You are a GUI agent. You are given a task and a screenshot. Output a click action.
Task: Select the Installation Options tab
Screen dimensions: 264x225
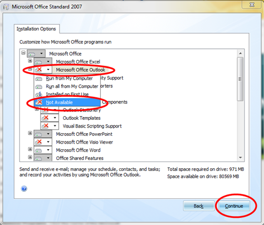tap(37, 29)
